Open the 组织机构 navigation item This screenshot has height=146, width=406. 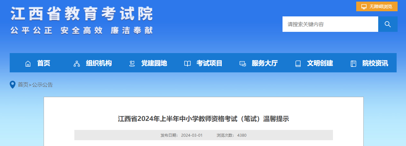click(99, 63)
